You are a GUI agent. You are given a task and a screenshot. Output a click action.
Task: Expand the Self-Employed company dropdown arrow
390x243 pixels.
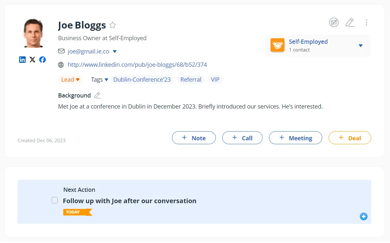(360, 46)
